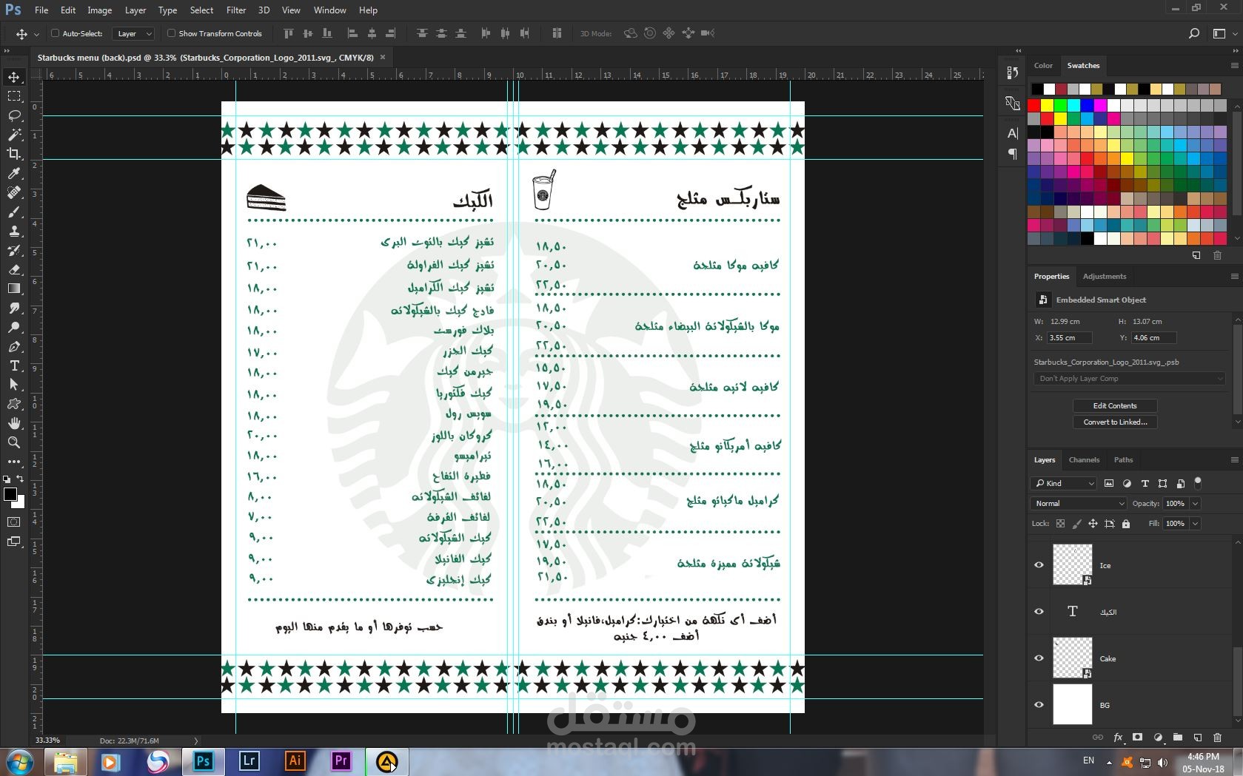This screenshot has height=776, width=1243.
Task: Select the pure red swatch
Action: (x=1034, y=105)
